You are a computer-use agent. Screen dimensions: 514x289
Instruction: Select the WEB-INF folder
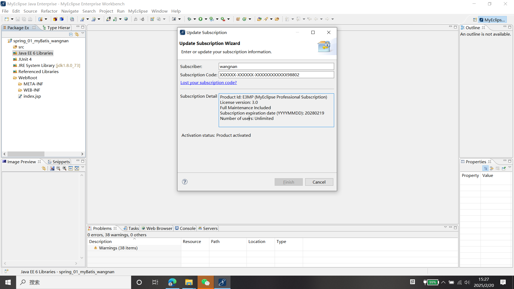[29, 90]
